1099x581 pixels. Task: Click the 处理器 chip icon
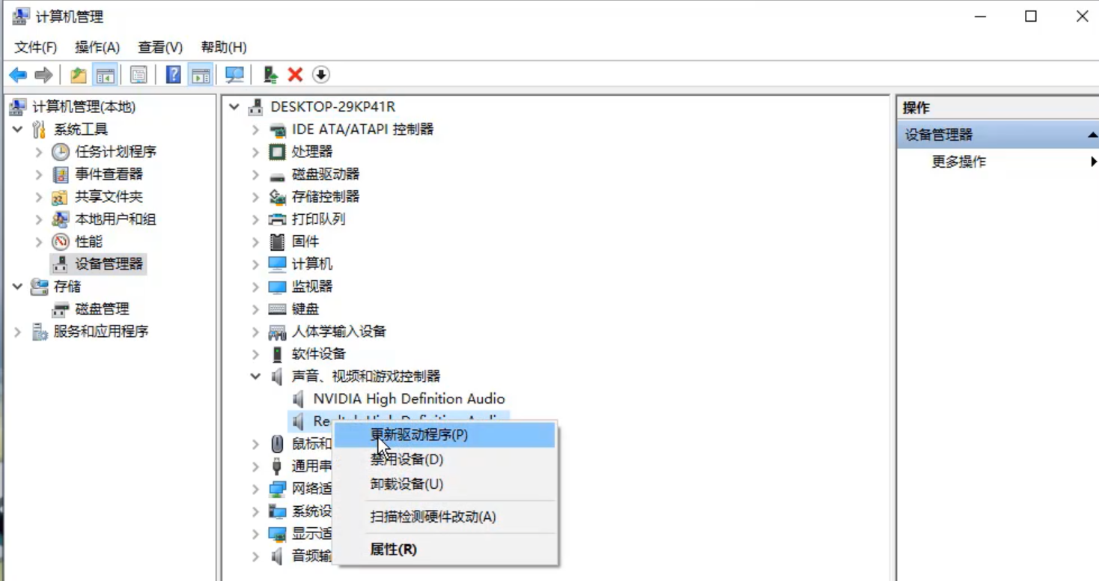tap(278, 152)
